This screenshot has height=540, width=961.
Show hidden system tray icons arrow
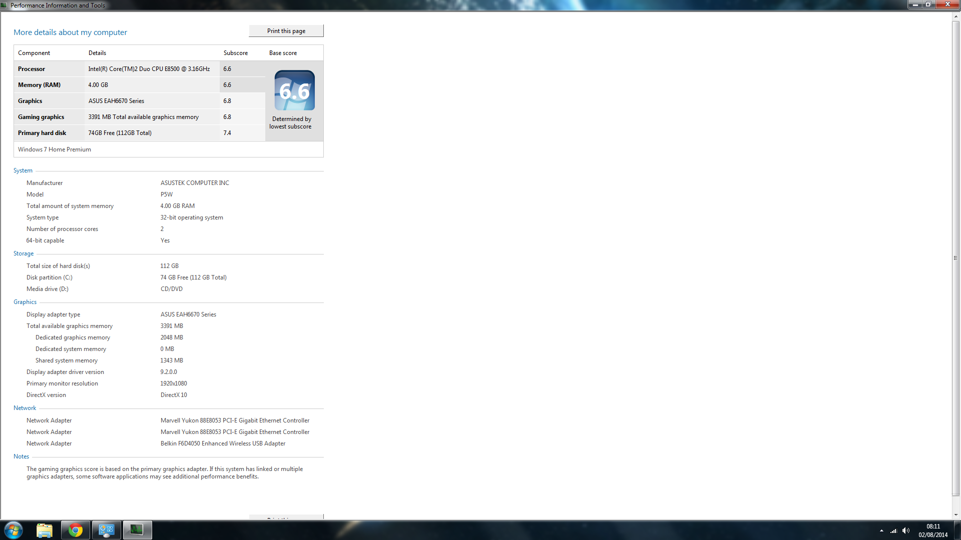(x=881, y=530)
